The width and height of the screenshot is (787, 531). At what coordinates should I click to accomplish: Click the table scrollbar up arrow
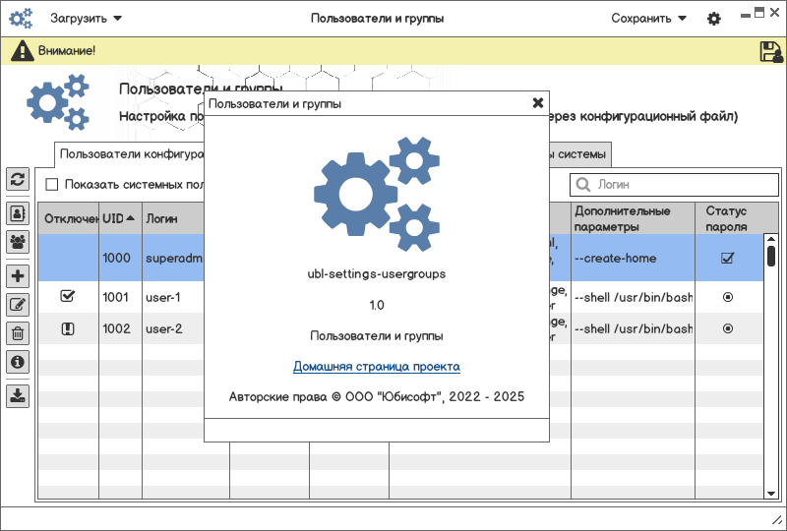[771, 239]
